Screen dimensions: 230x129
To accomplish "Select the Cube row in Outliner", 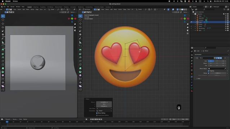I will [x=210, y=22].
